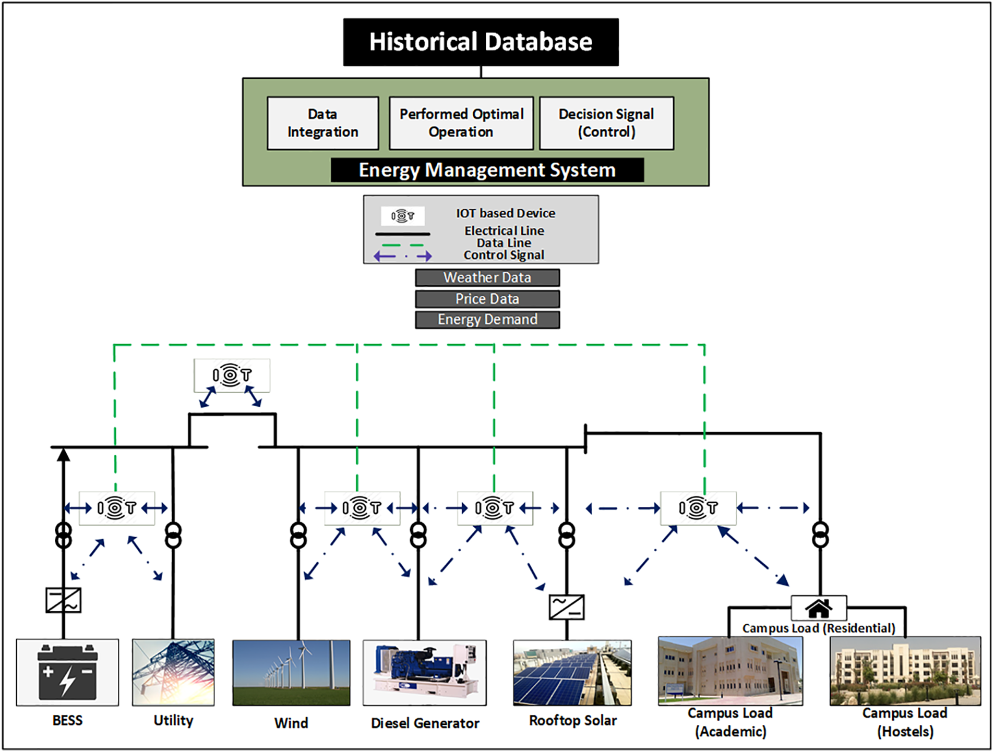Click the IoT device icon in the legend

tap(402, 215)
